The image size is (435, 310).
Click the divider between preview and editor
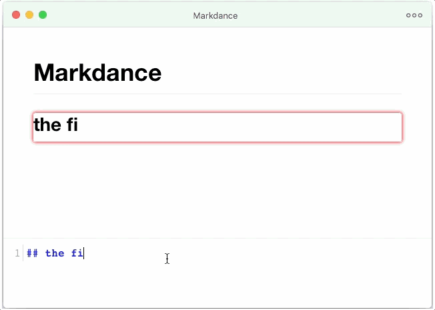217,239
